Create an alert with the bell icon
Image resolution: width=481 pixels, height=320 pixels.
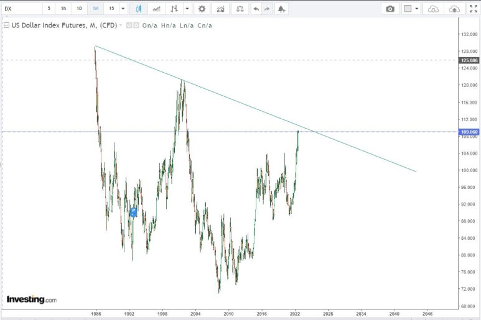click(281, 9)
